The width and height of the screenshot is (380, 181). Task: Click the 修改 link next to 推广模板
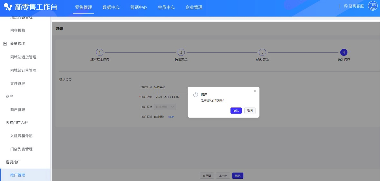coord(171,117)
